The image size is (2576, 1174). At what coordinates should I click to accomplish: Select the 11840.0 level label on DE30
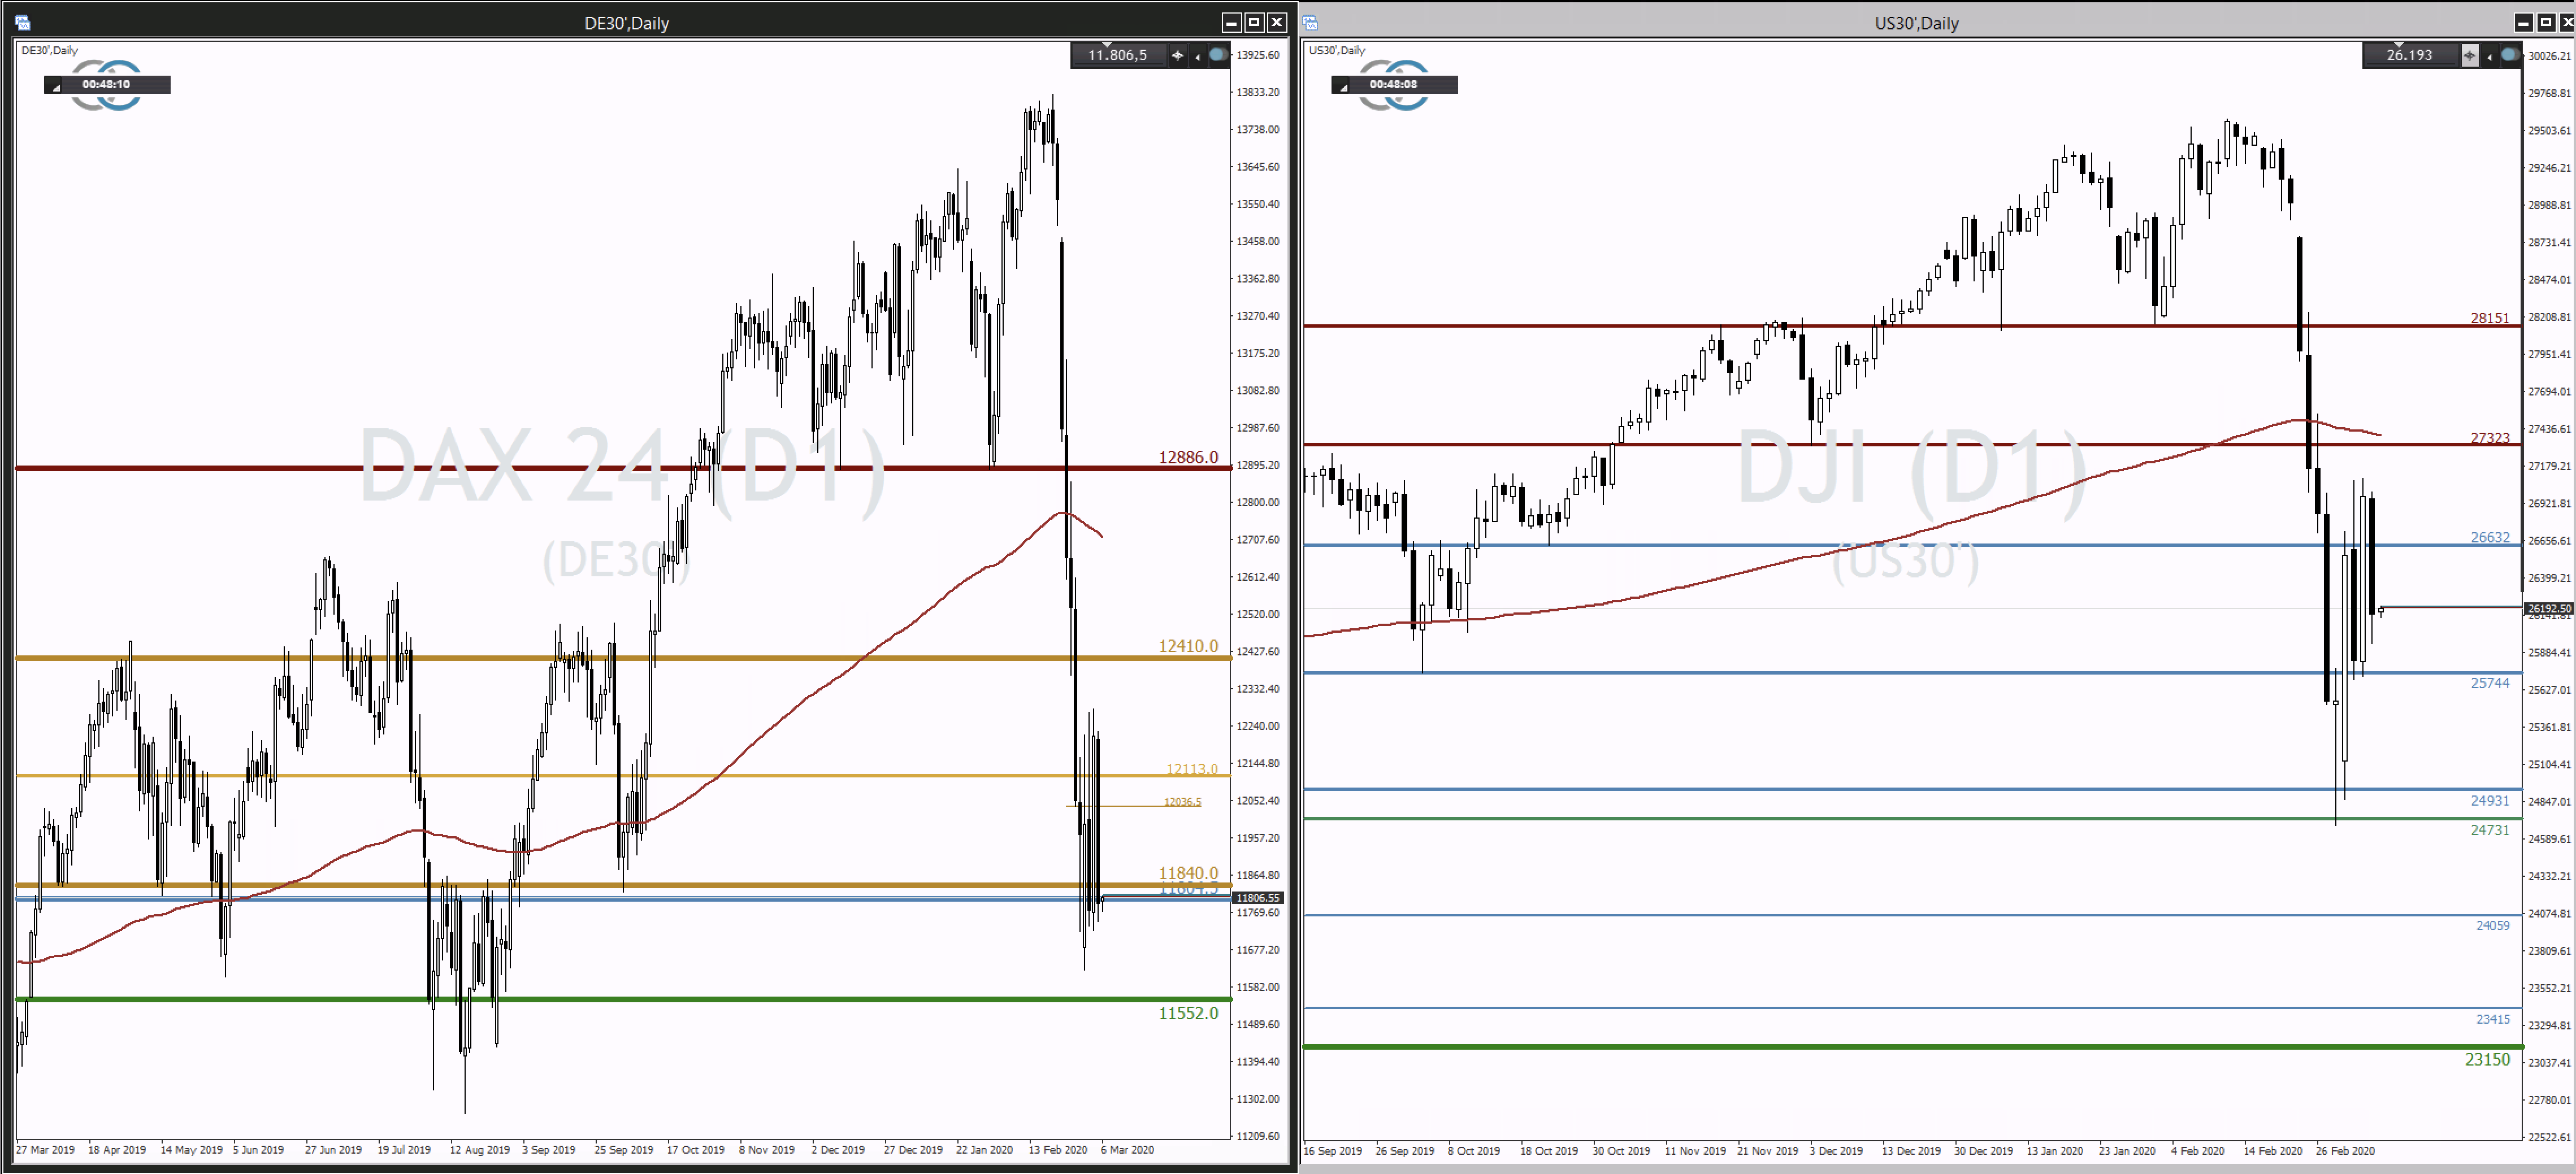[1188, 873]
